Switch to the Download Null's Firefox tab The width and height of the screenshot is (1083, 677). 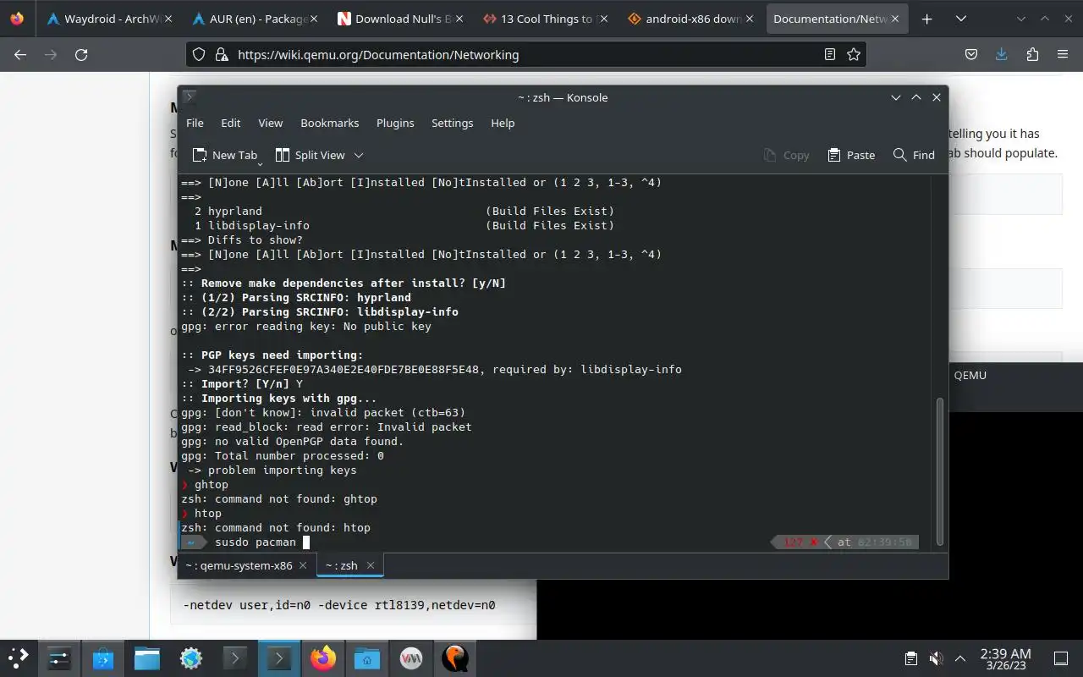tap(401, 19)
